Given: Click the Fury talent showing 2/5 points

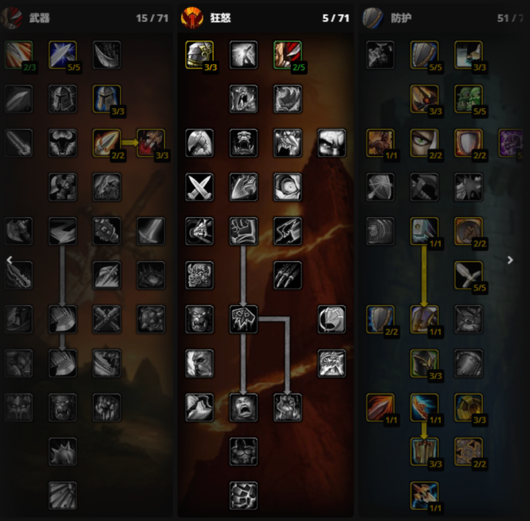Looking at the screenshot, I should pyautogui.click(x=288, y=54).
